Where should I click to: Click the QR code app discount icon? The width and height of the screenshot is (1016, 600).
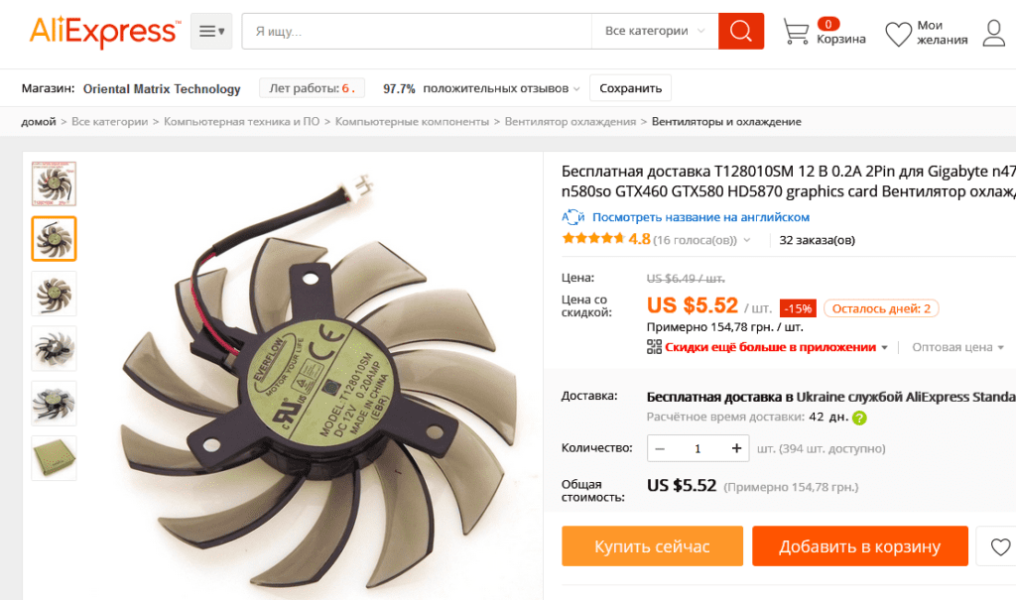point(654,347)
